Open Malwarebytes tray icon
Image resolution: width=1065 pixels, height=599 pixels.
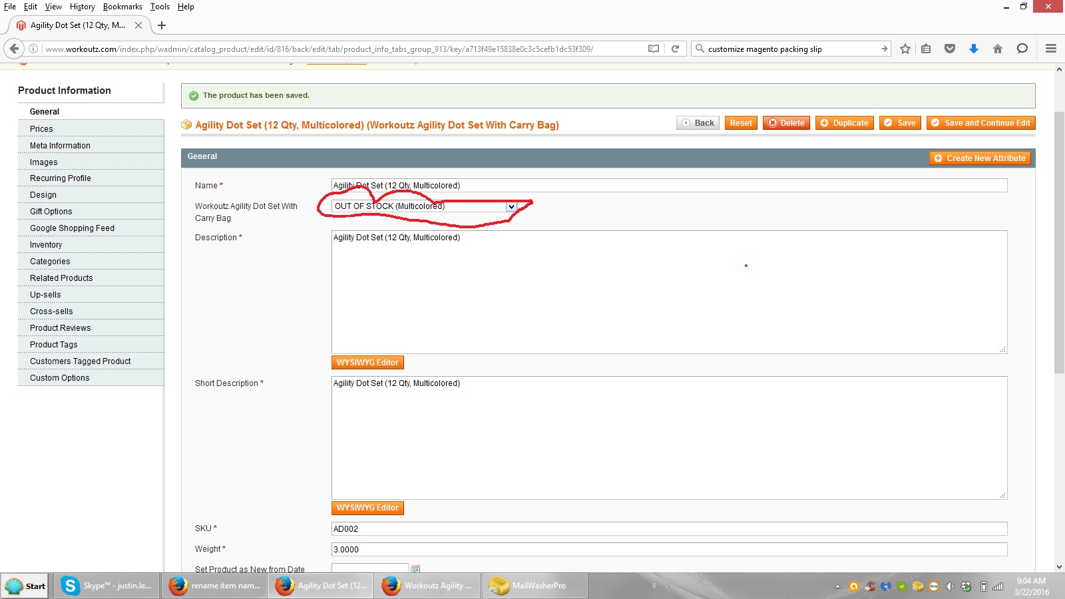click(886, 586)
